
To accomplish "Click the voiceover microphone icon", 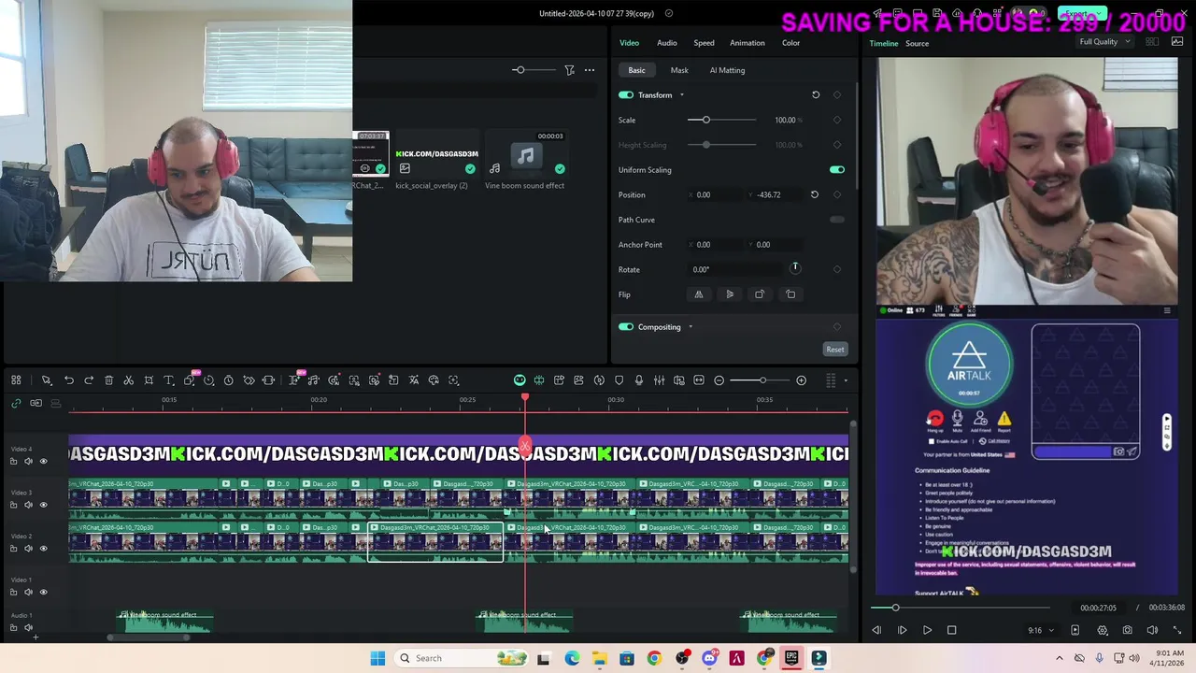I will point(639,380).
